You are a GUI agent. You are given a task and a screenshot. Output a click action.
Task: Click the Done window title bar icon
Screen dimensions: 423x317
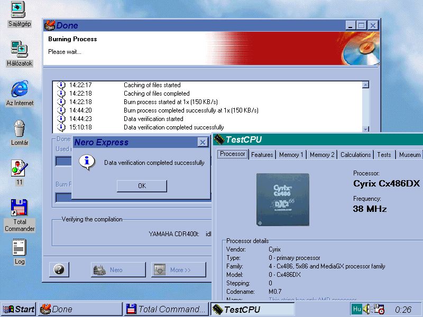[49, 25]
